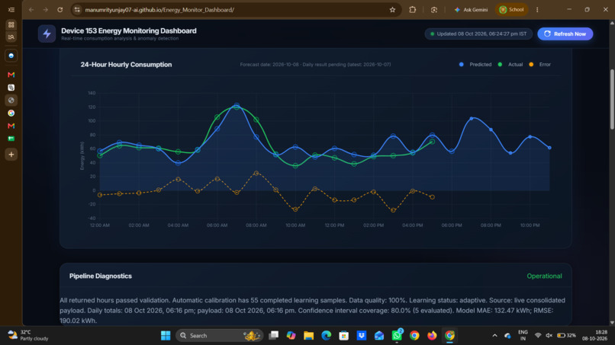Toggle the Error series in legend
The height and width of the screenshot is (345, 615).
(x=539, y=64)
